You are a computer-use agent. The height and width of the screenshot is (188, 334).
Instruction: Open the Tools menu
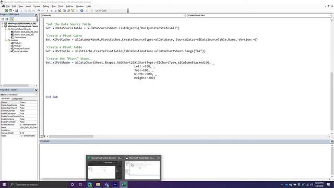pos(61,6)
